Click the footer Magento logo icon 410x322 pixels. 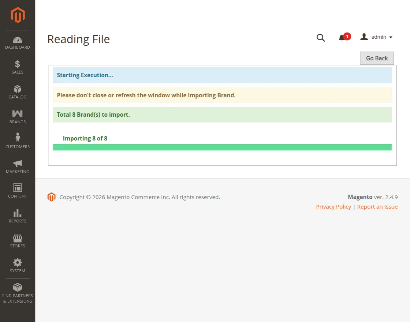[x=52, y=197]
